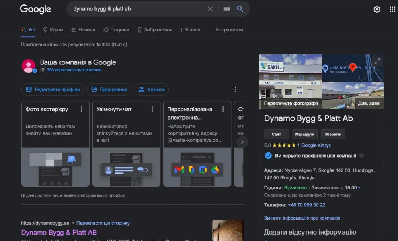Expand opening hours dropdown arrow

[x=359, y=188]
